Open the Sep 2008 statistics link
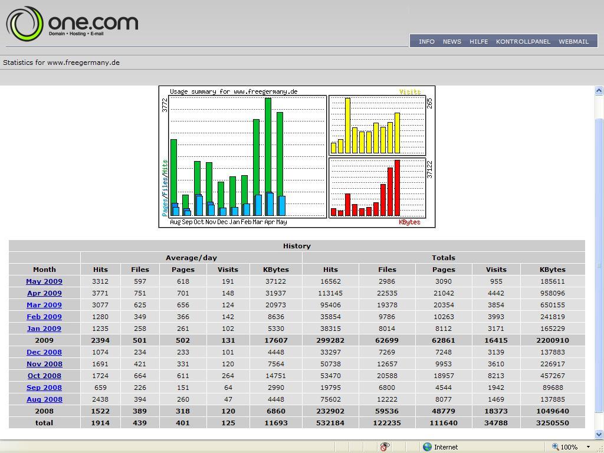 [x=44, y=388]
